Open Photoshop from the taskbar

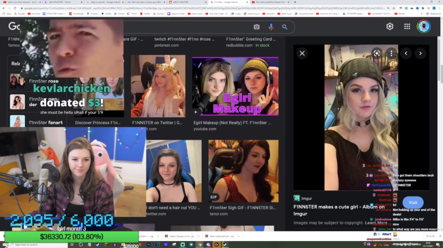[x=149, y=245]
